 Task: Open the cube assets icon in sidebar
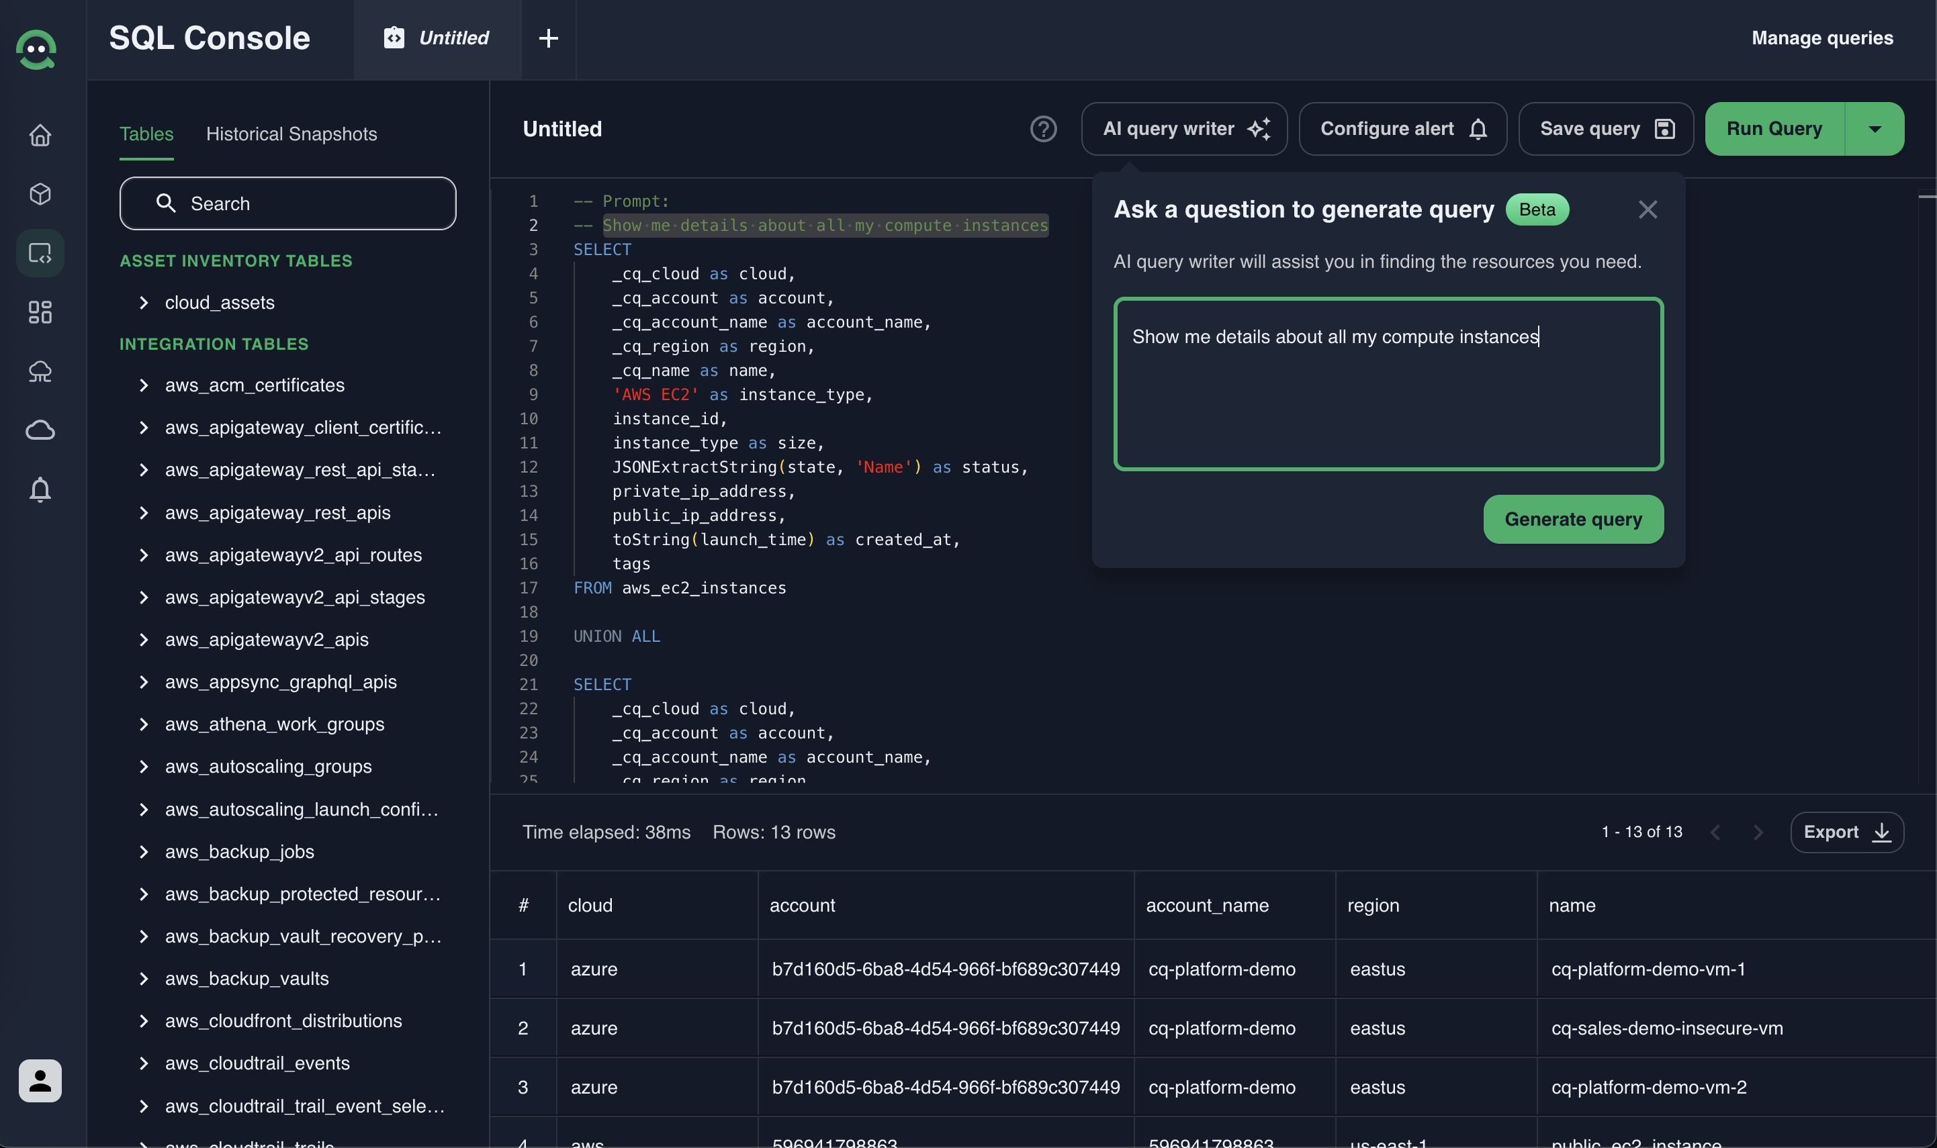pos(40,194)
